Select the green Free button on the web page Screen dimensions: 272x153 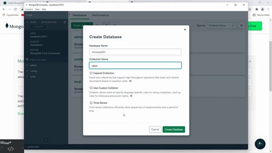coord(255,26)
